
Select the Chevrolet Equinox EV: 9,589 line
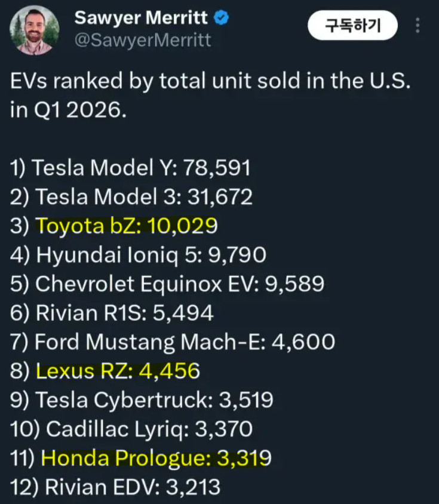tap(167, 284)
